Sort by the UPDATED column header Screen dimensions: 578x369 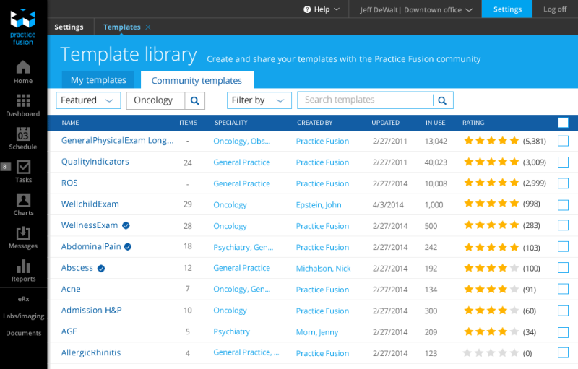(385, 123)
